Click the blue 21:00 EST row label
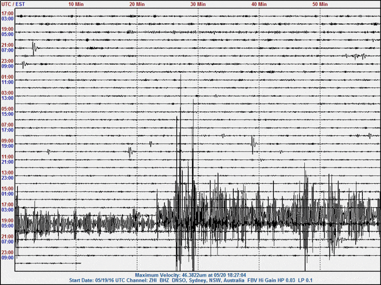 [x=7, y=162]
